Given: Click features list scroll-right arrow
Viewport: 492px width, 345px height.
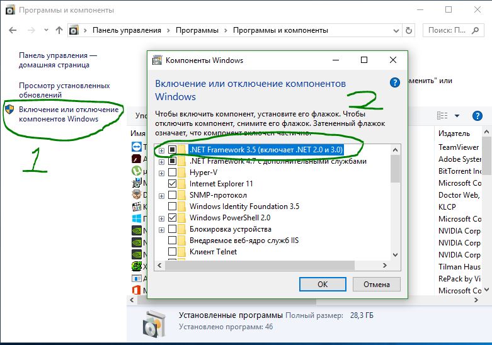Looking at the screenshot, I should pos(385,265).
